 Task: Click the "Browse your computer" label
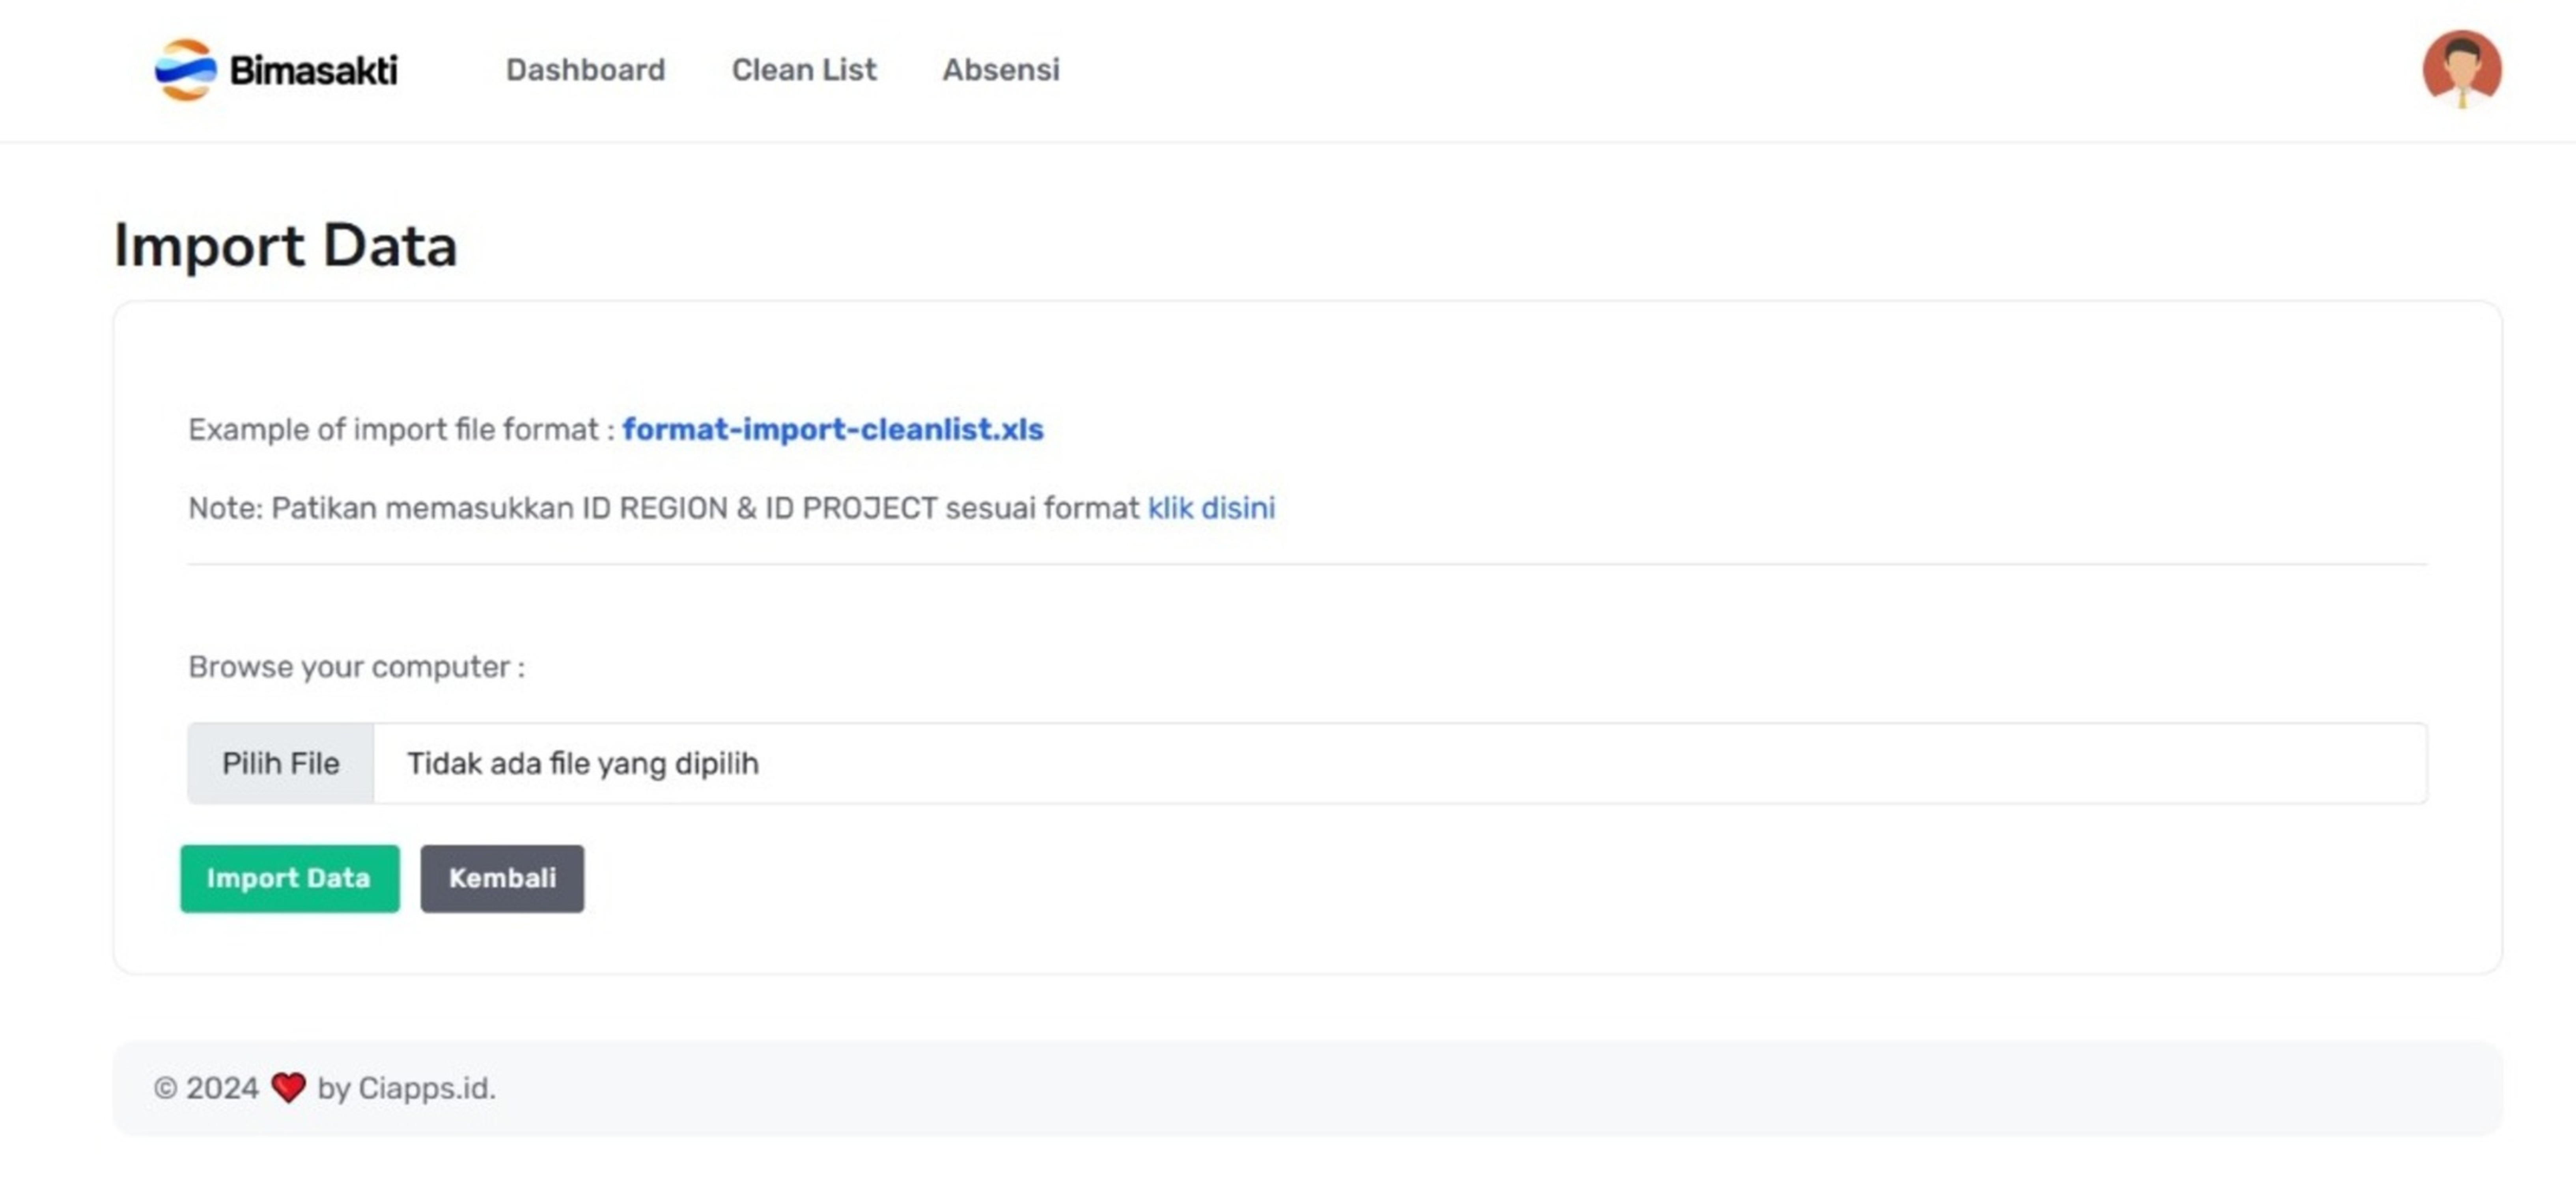click(356, 667)
